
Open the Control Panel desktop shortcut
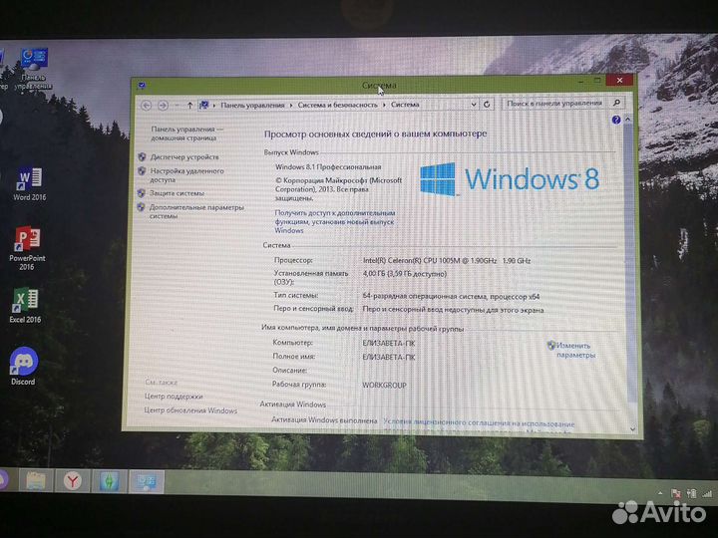click(33, 69)
